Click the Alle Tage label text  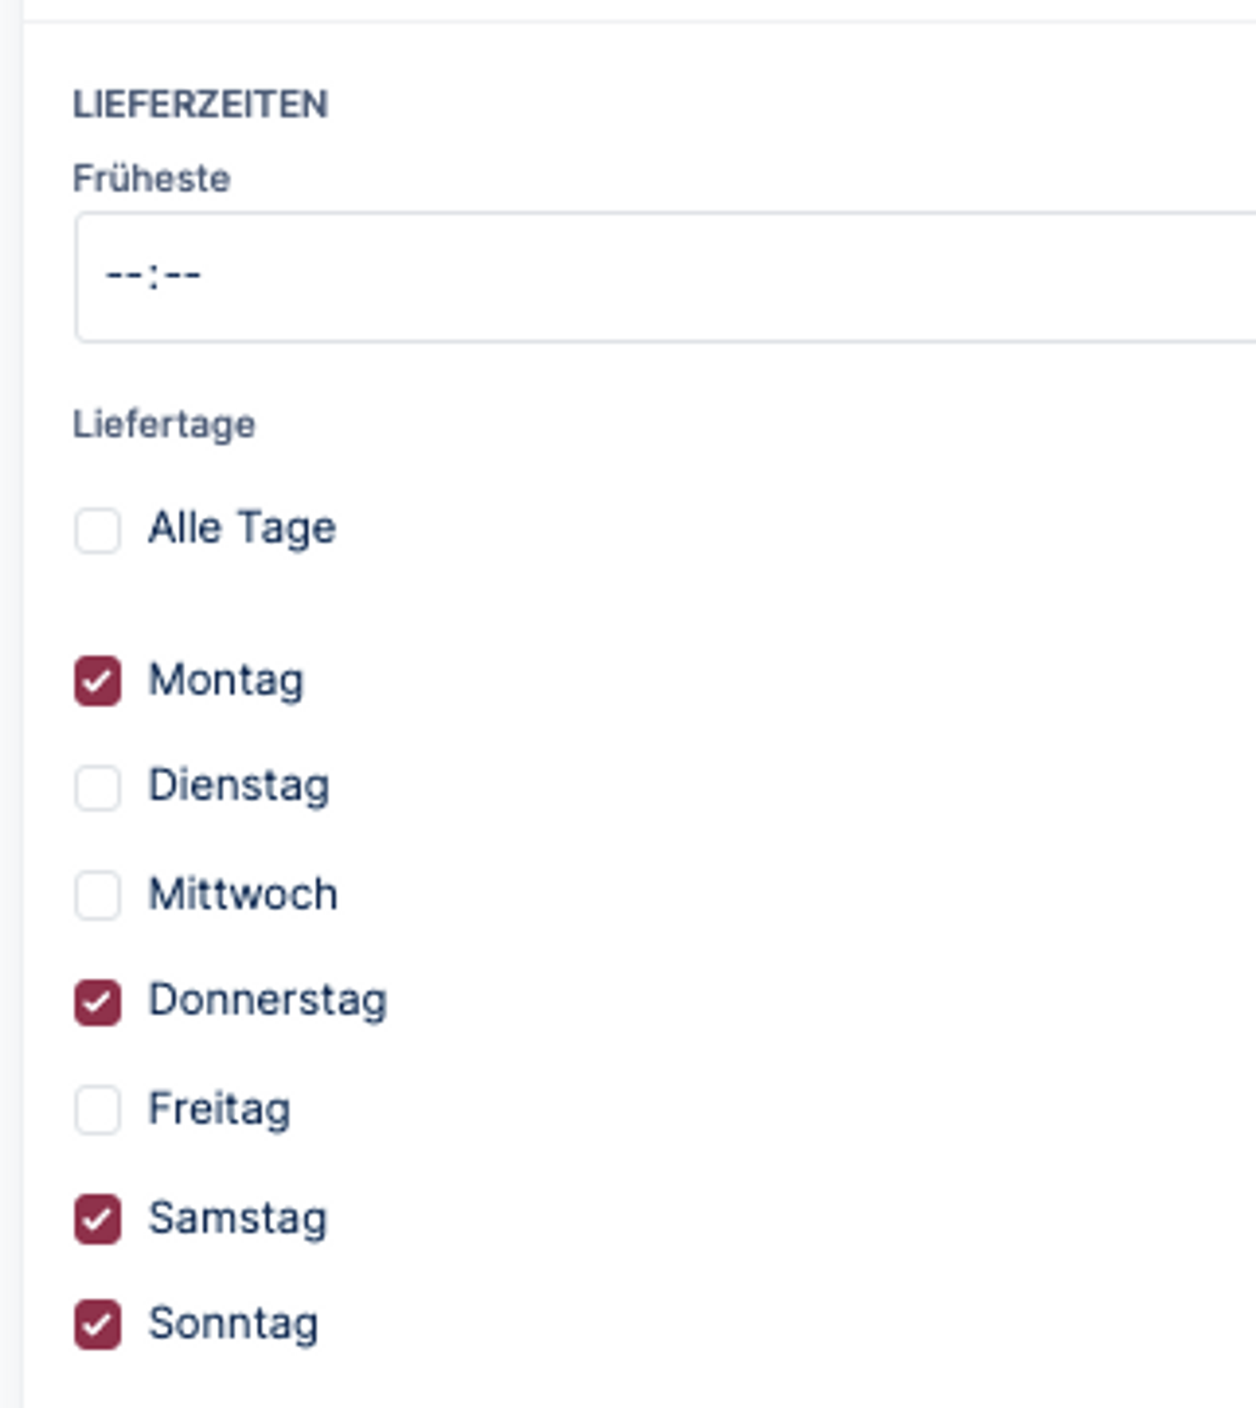click(x=242, y=528)
